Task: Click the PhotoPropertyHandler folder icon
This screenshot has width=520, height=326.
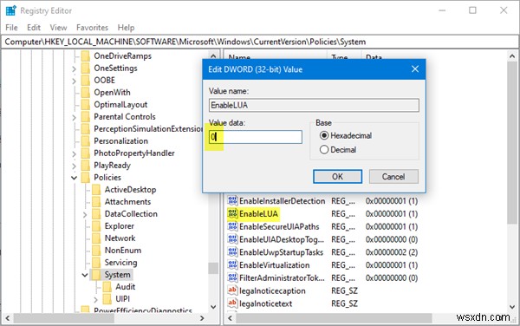Action: (x=86, y=153)
